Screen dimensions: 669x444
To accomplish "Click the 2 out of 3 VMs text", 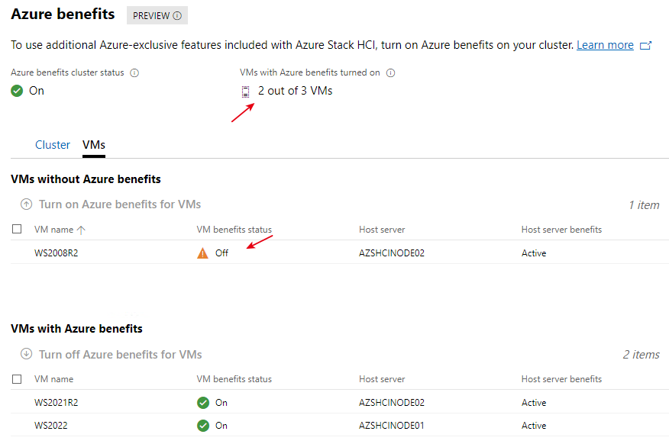I will pos(296,91).
